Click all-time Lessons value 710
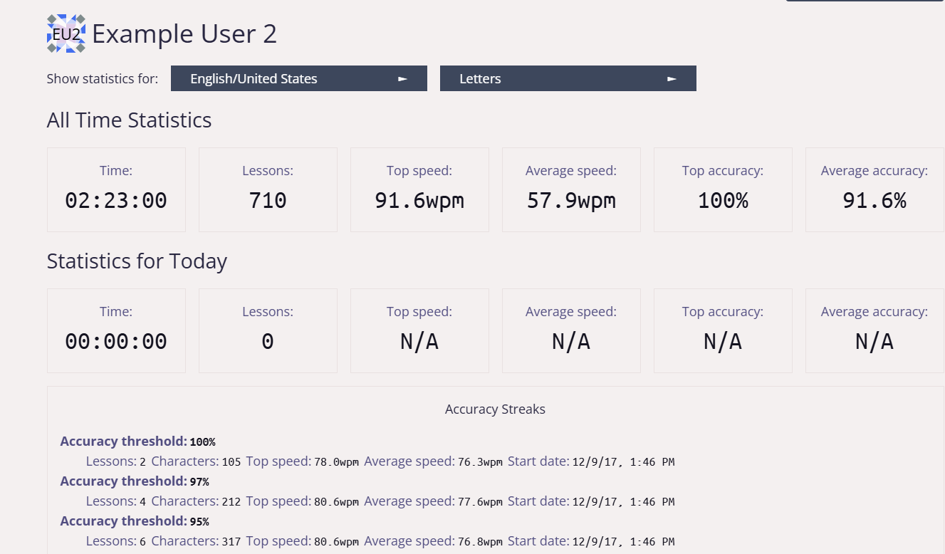This screenshot has height=554, width=945. [x=268, y=201]
